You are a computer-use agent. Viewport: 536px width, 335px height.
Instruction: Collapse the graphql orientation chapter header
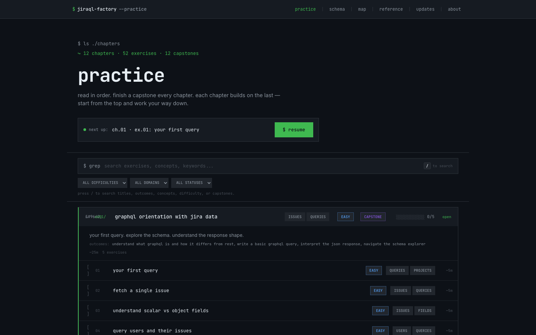tap(268, 217)
